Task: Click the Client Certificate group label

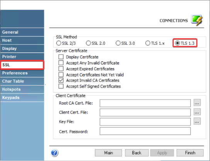Action: coord(71,96)
